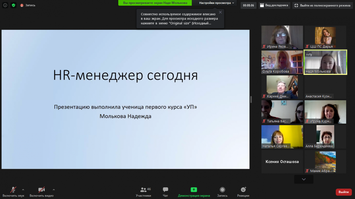
Task: Select Ольга Коробова video thumbnail
Action: tap(282, 62)
